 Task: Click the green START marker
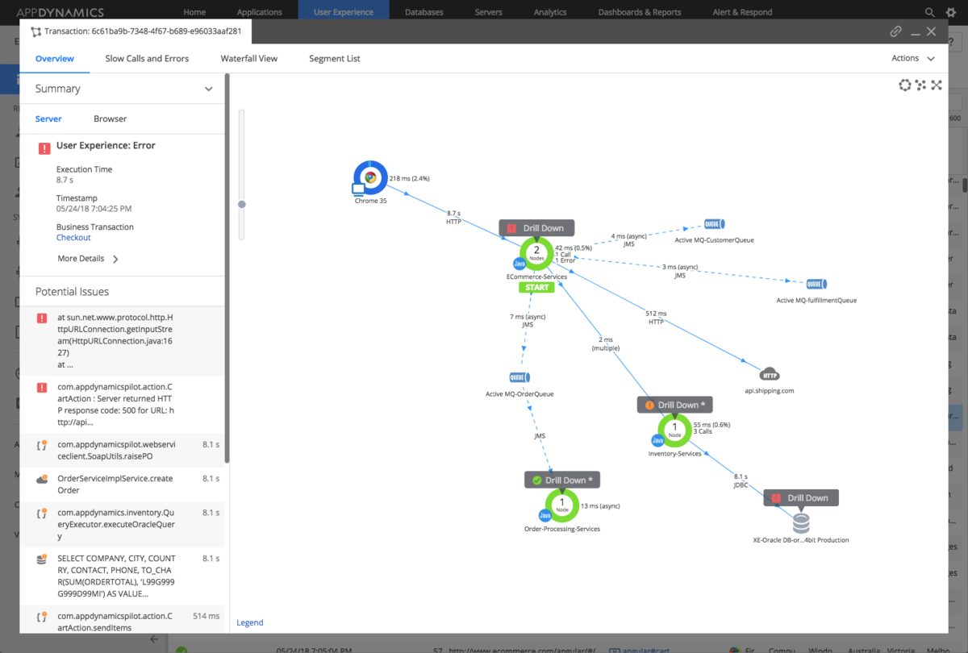click(x=536, y=288)
